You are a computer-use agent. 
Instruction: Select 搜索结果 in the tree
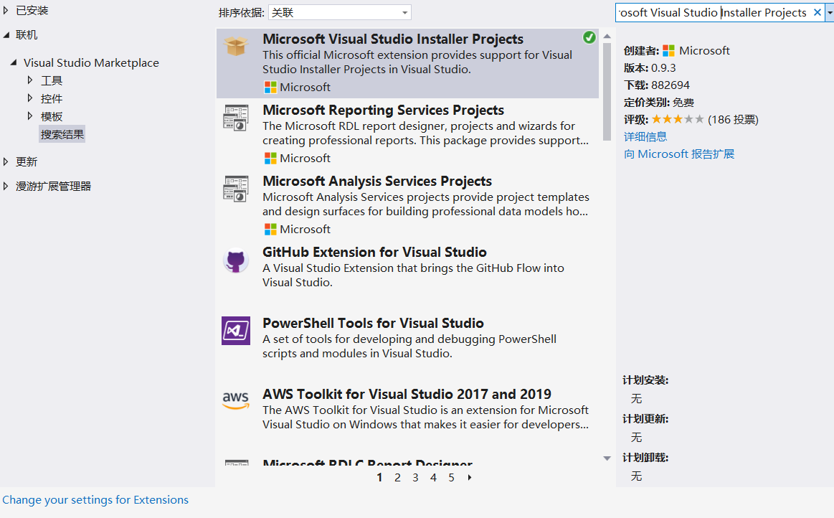pos(62,134)
